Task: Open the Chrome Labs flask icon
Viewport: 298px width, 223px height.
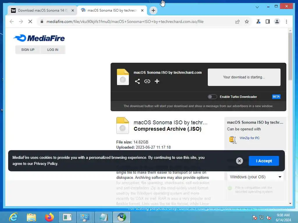Action: [258, 21]
